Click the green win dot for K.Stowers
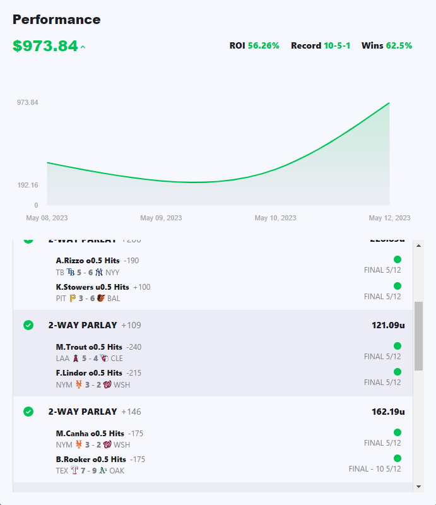The height and width of the screenshot is (505, 436). 398,286
